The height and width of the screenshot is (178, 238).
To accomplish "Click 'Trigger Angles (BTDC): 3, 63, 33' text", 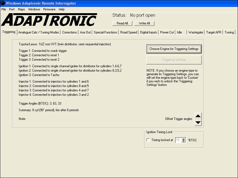I will 40,104.
